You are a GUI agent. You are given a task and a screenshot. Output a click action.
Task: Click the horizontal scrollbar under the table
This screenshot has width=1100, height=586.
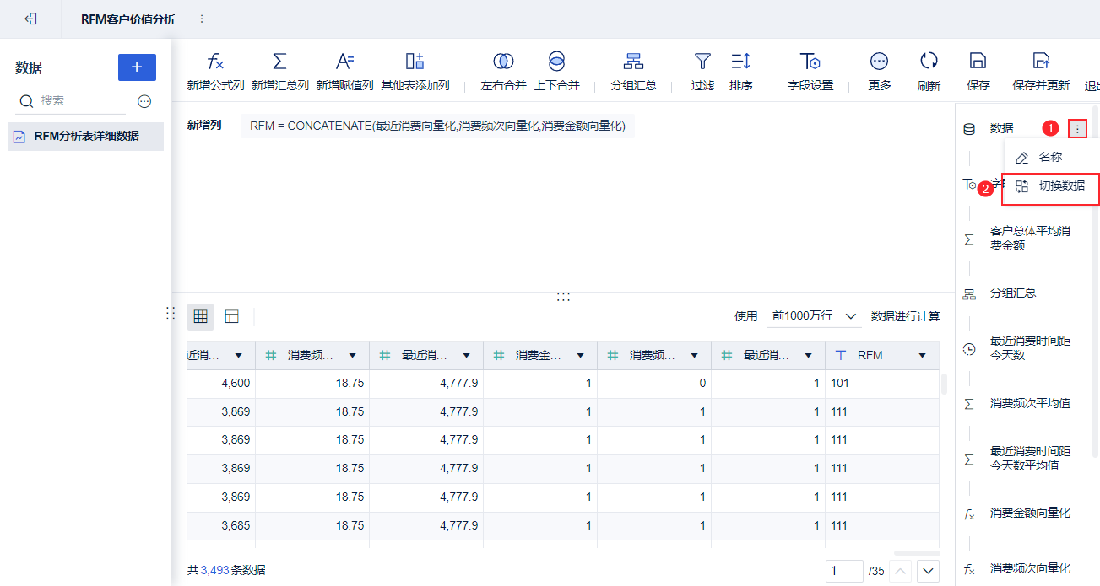click(916, 553)
